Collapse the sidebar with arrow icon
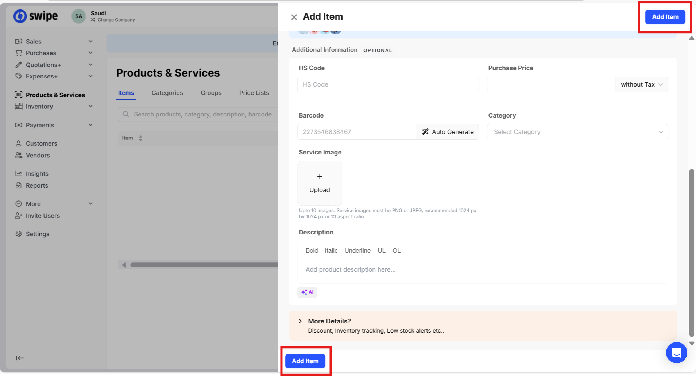 pyautogui.click(x=20, y=358)
